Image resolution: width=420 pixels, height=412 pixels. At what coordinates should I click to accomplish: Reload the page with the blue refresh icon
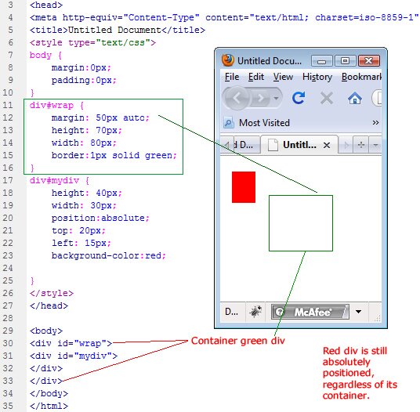[x=299, y=98]
